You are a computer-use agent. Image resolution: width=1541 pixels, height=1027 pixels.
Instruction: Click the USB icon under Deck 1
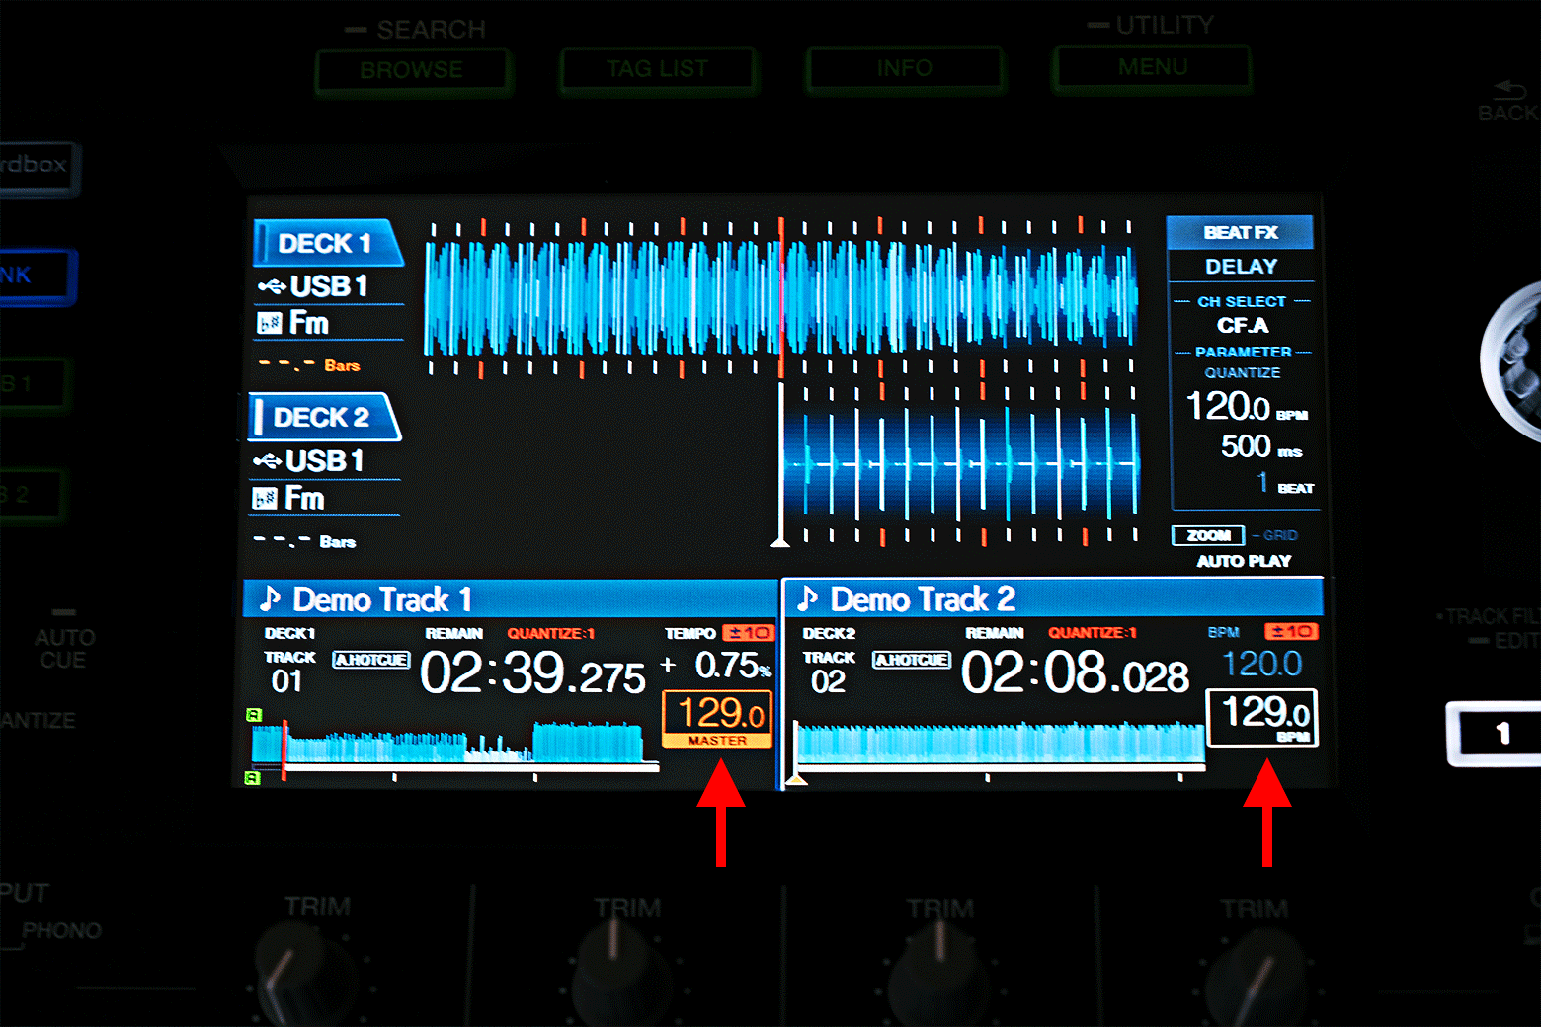(272, 287)
